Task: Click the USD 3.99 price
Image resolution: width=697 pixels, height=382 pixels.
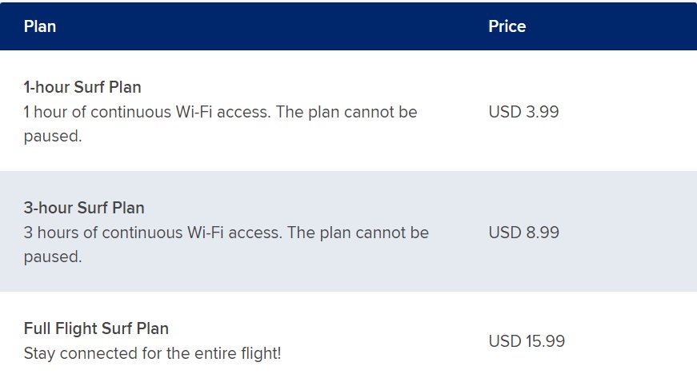Action: click(523, 112)
